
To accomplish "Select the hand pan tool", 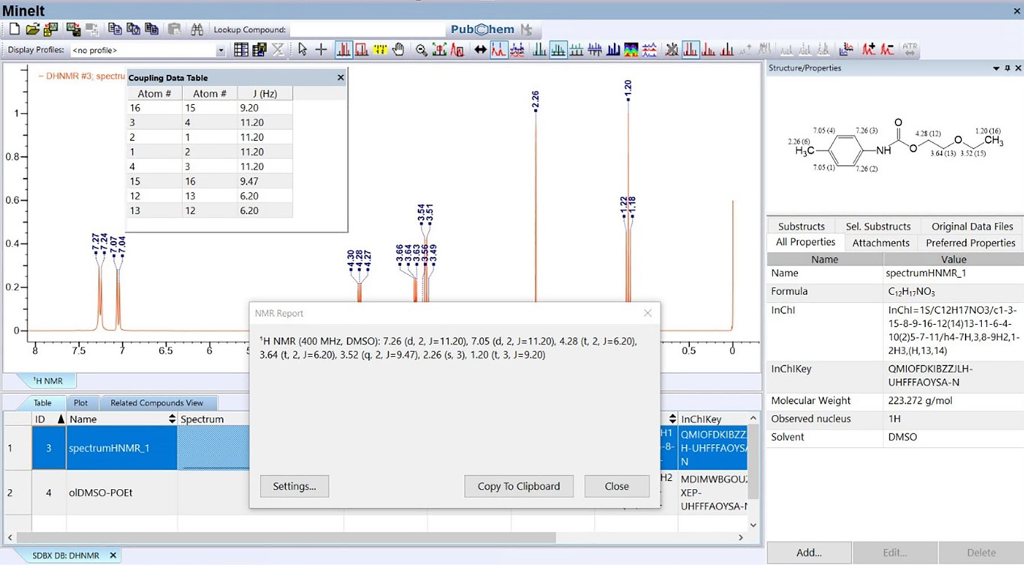I will coord(399,50).
